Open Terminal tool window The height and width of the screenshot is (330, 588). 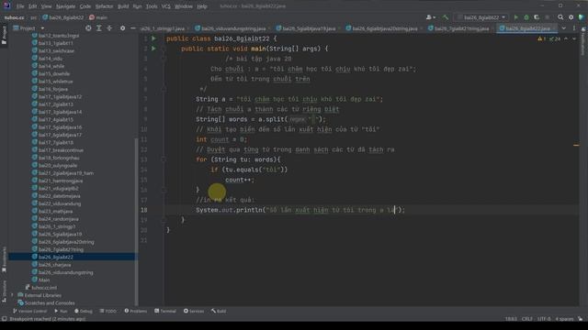coord(165,311)
